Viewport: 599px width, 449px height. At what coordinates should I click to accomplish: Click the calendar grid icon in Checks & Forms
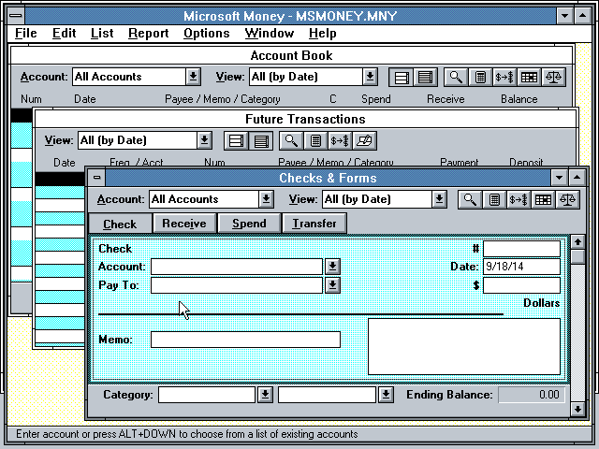[x=543, y=199]
